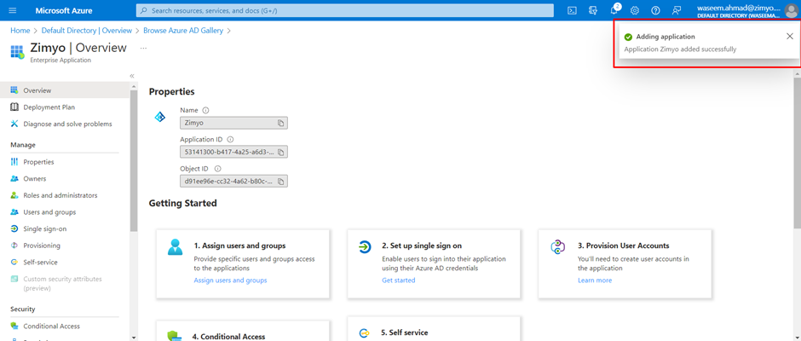Click the Provision User Accounts card icon
This screenshot has width=801, height=341.
coord(556,247)
